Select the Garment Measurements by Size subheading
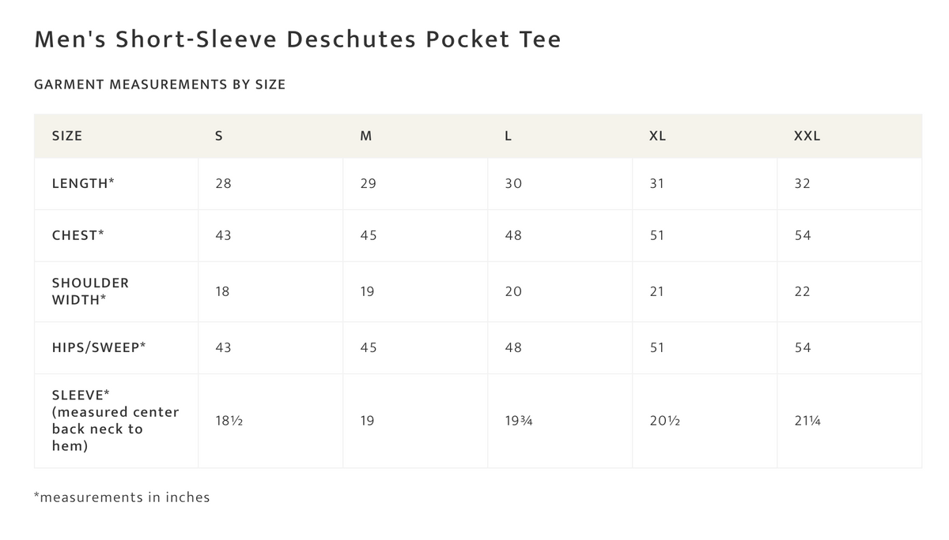Image resolution: width=949 pixels, height=540 pixels. pos(160,84)
